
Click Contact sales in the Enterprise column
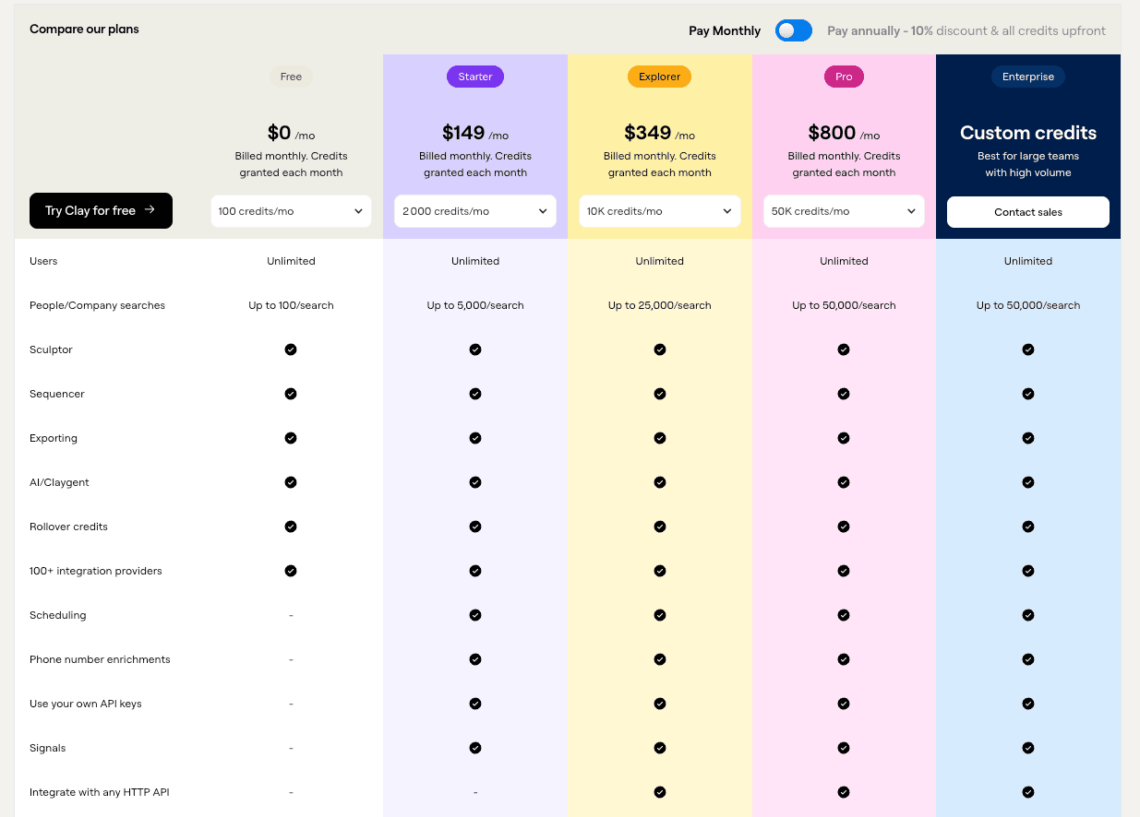coord(1028,211)
